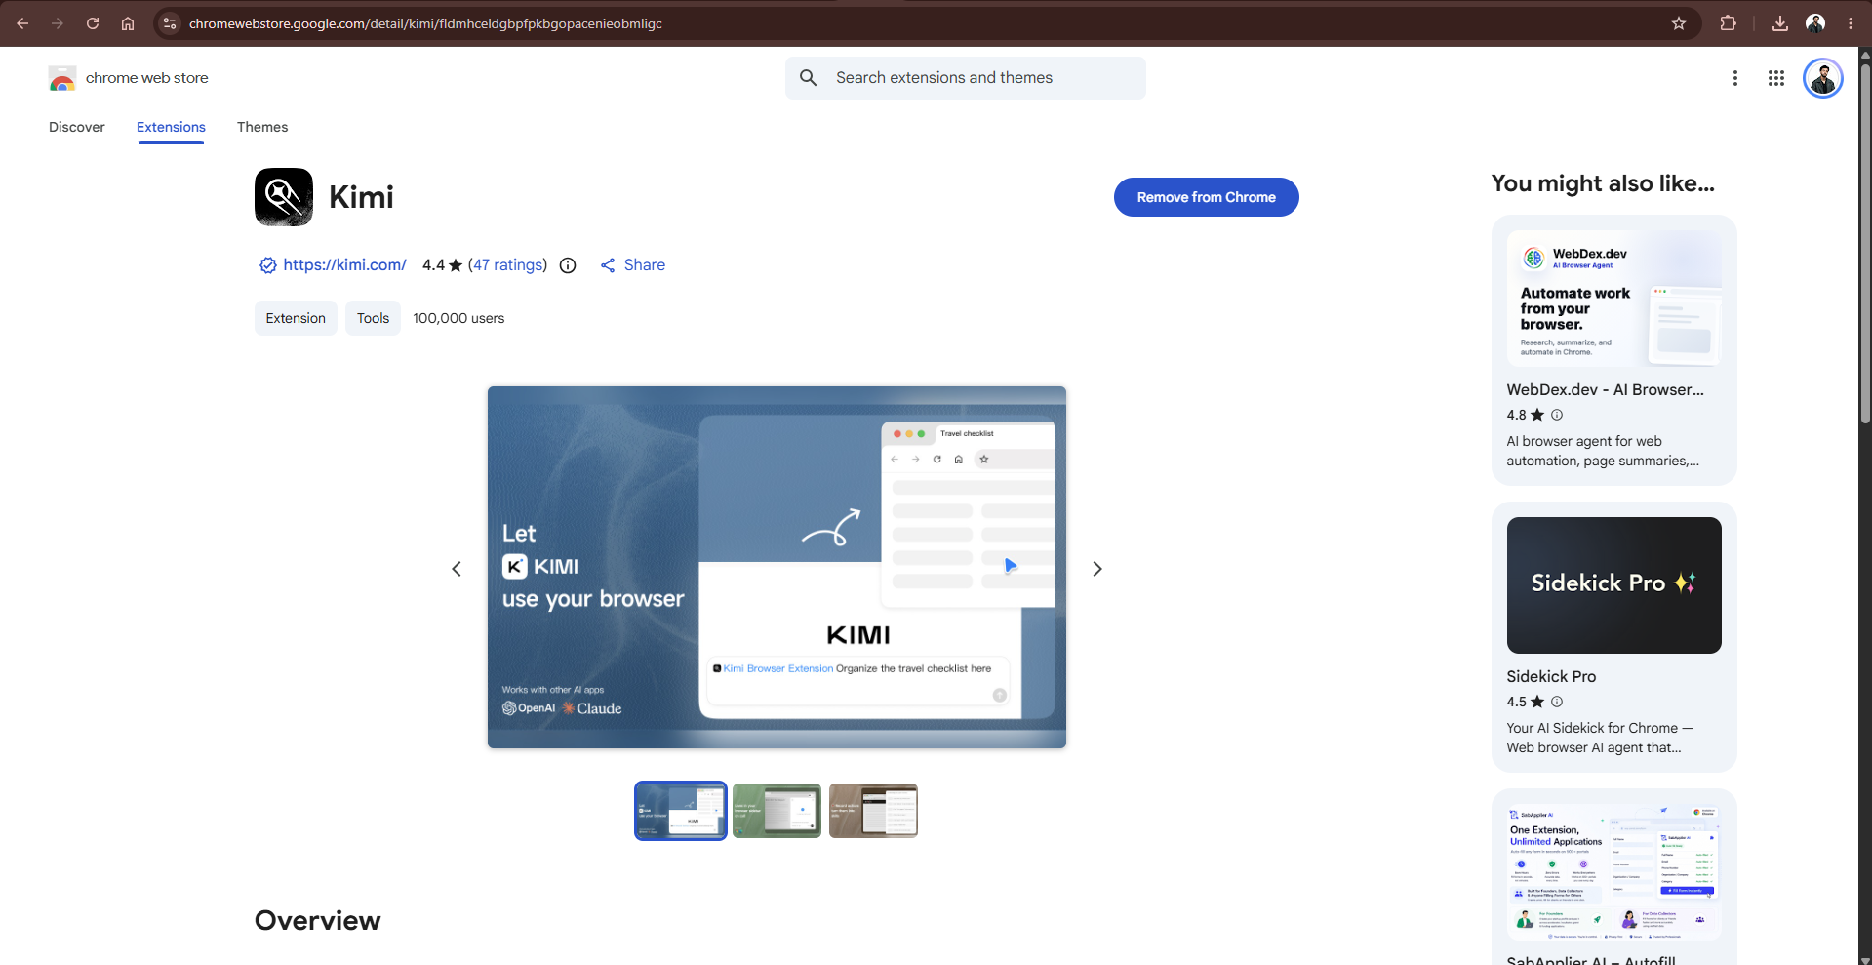Click info icon beside Sidekick Pro 4.5 rating
Viewport: 1872px width, 965px height.
[x=1557, y=702]
